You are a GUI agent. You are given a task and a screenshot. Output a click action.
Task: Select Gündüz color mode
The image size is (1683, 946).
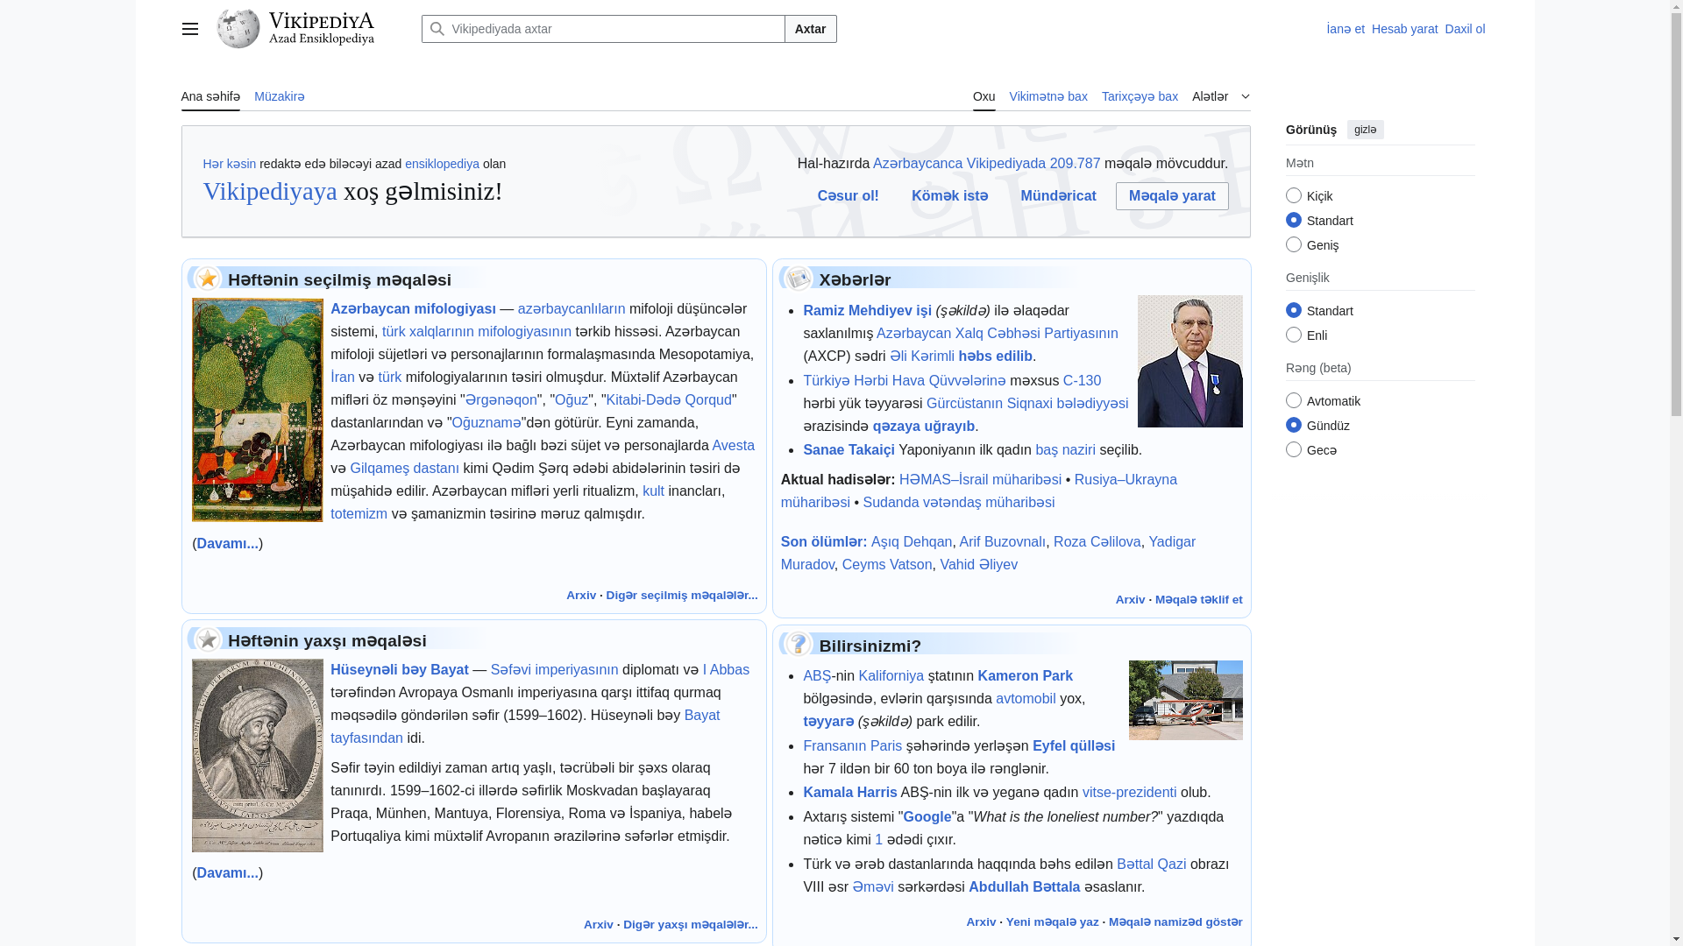click(1294, 425)
